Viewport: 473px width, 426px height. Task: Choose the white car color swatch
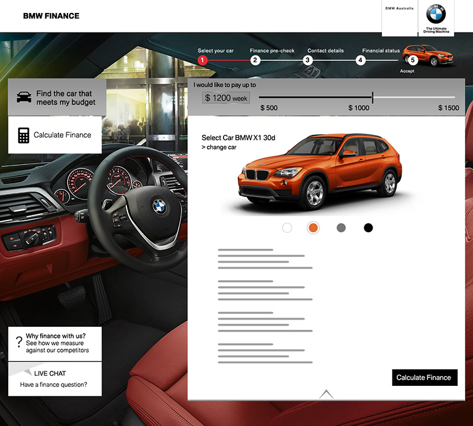pos(287,228)
